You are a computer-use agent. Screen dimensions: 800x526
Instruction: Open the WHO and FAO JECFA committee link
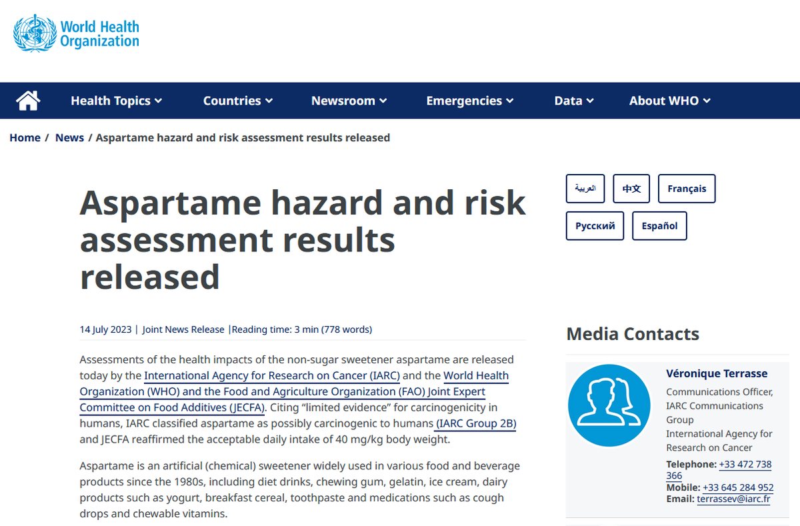294,391
